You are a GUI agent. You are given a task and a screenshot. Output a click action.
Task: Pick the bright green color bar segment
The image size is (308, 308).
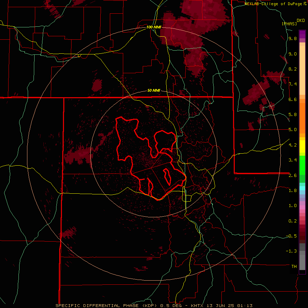[x=302, y=165]
